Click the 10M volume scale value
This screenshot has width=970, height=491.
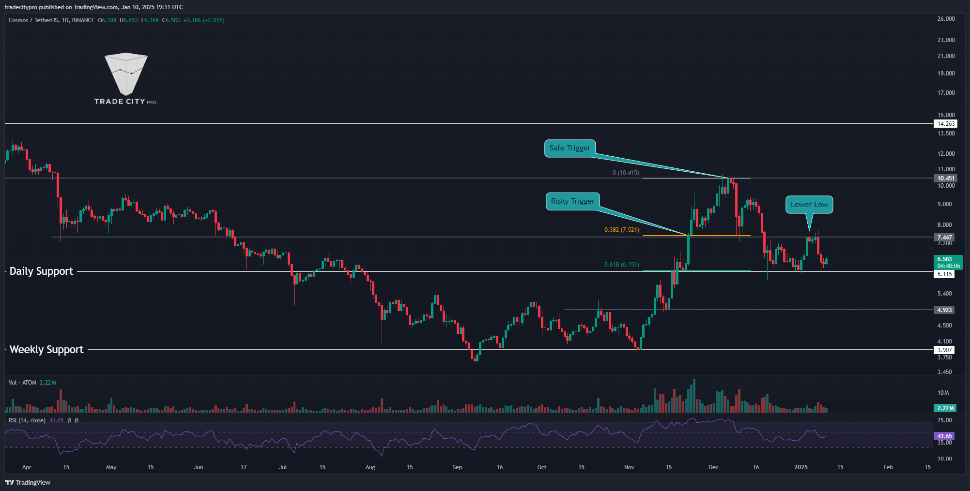point(943,393)
